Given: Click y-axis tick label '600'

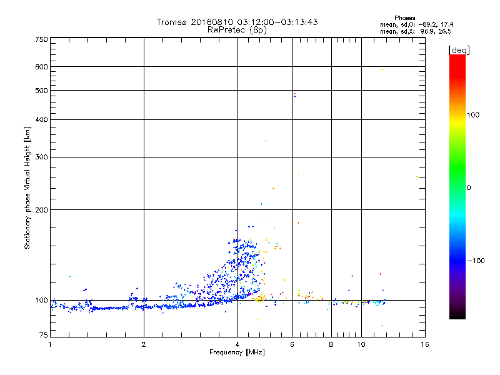Looking at the screenshot, I should (x=41, y=67).
